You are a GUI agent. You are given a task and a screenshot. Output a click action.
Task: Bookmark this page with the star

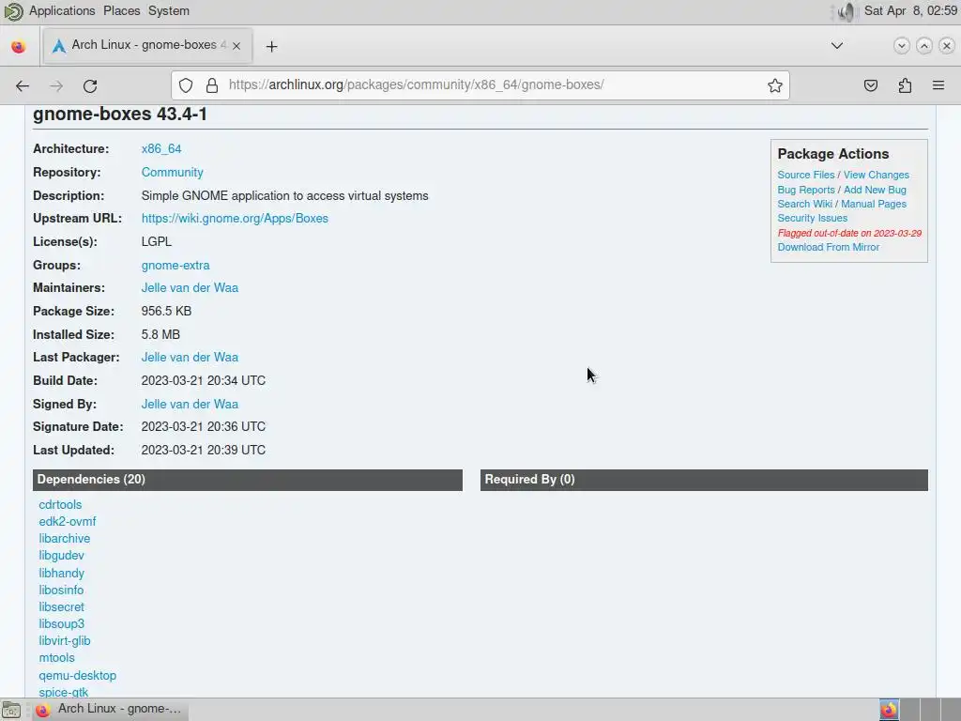774,85
